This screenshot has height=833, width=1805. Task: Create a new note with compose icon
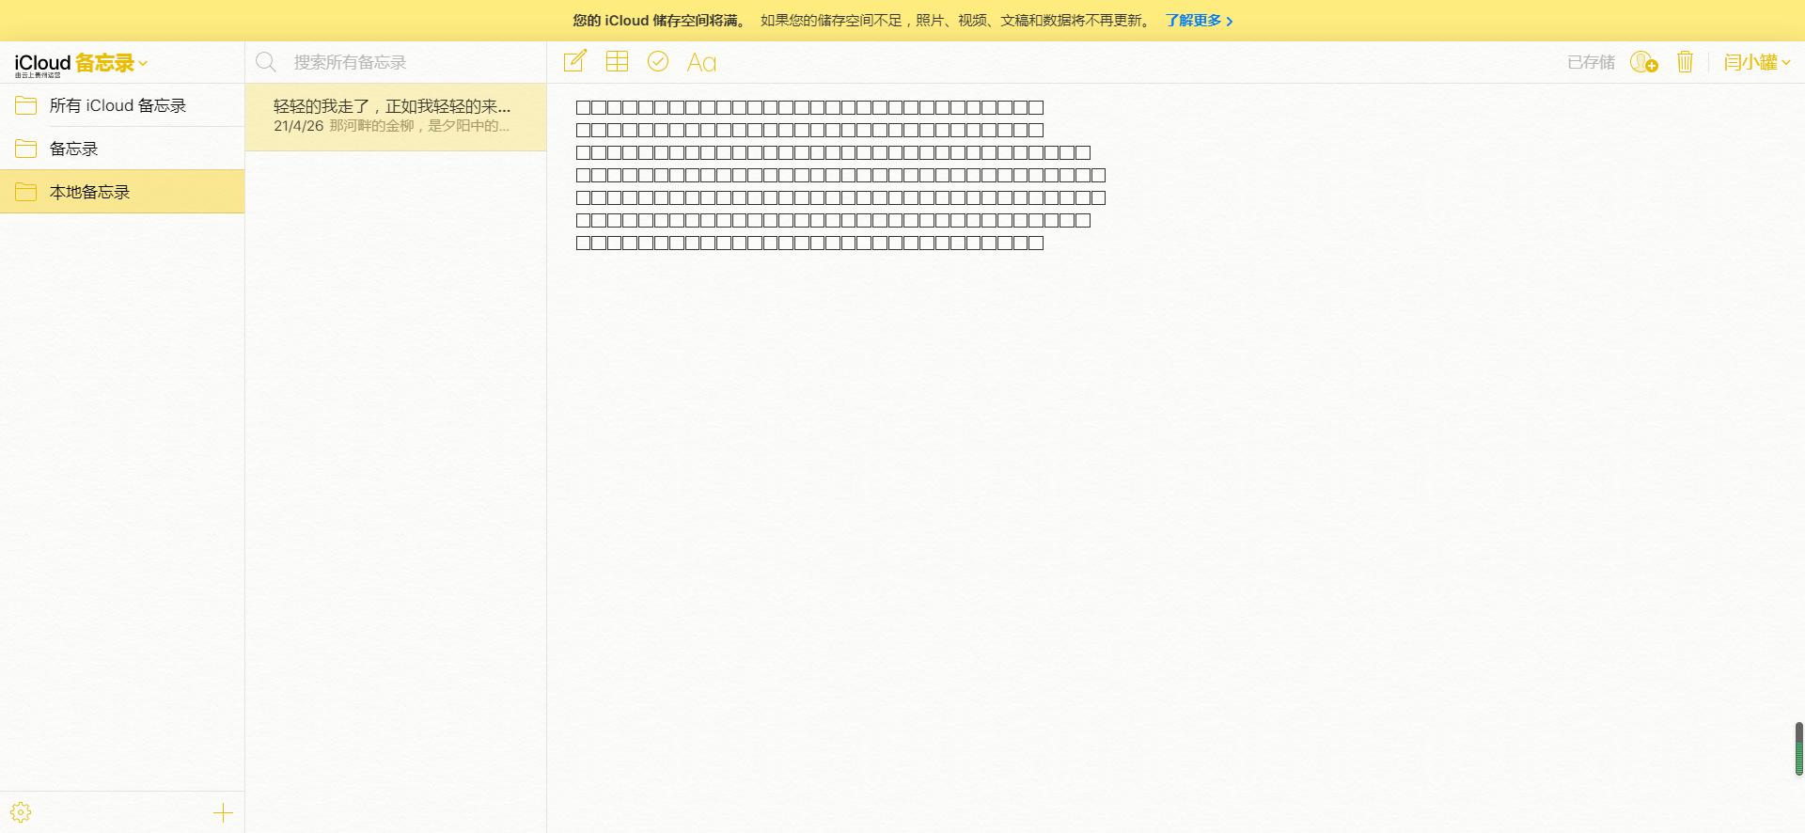pyautogui.click(x=574, y=61)
